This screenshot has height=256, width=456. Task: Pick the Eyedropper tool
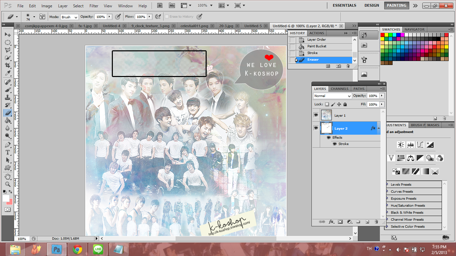pos(7,73)
